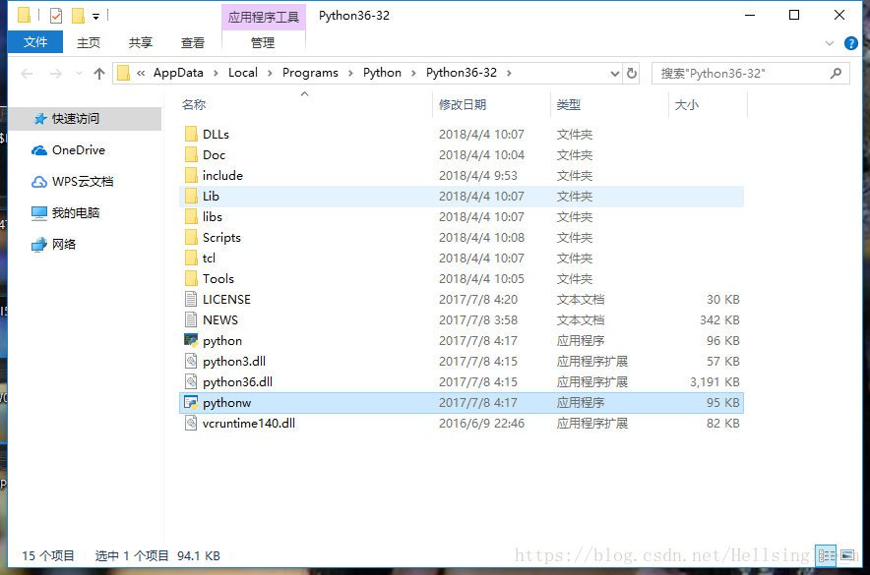Navigate to Python in the path
The width and height of the screenshot is (870, 575).
(x=382, y=73)
